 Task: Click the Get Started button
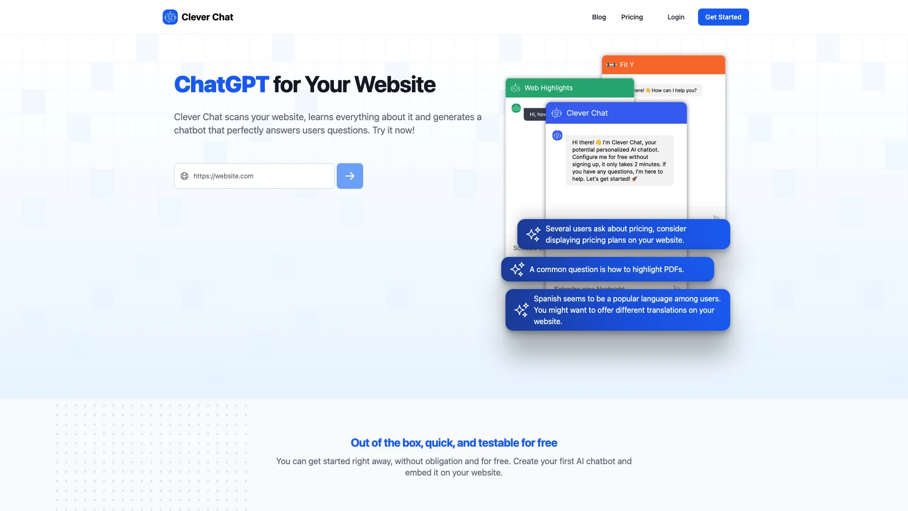723,17
